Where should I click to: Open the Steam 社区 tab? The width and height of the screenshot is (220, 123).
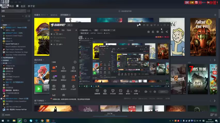click(x=23, y=6)
